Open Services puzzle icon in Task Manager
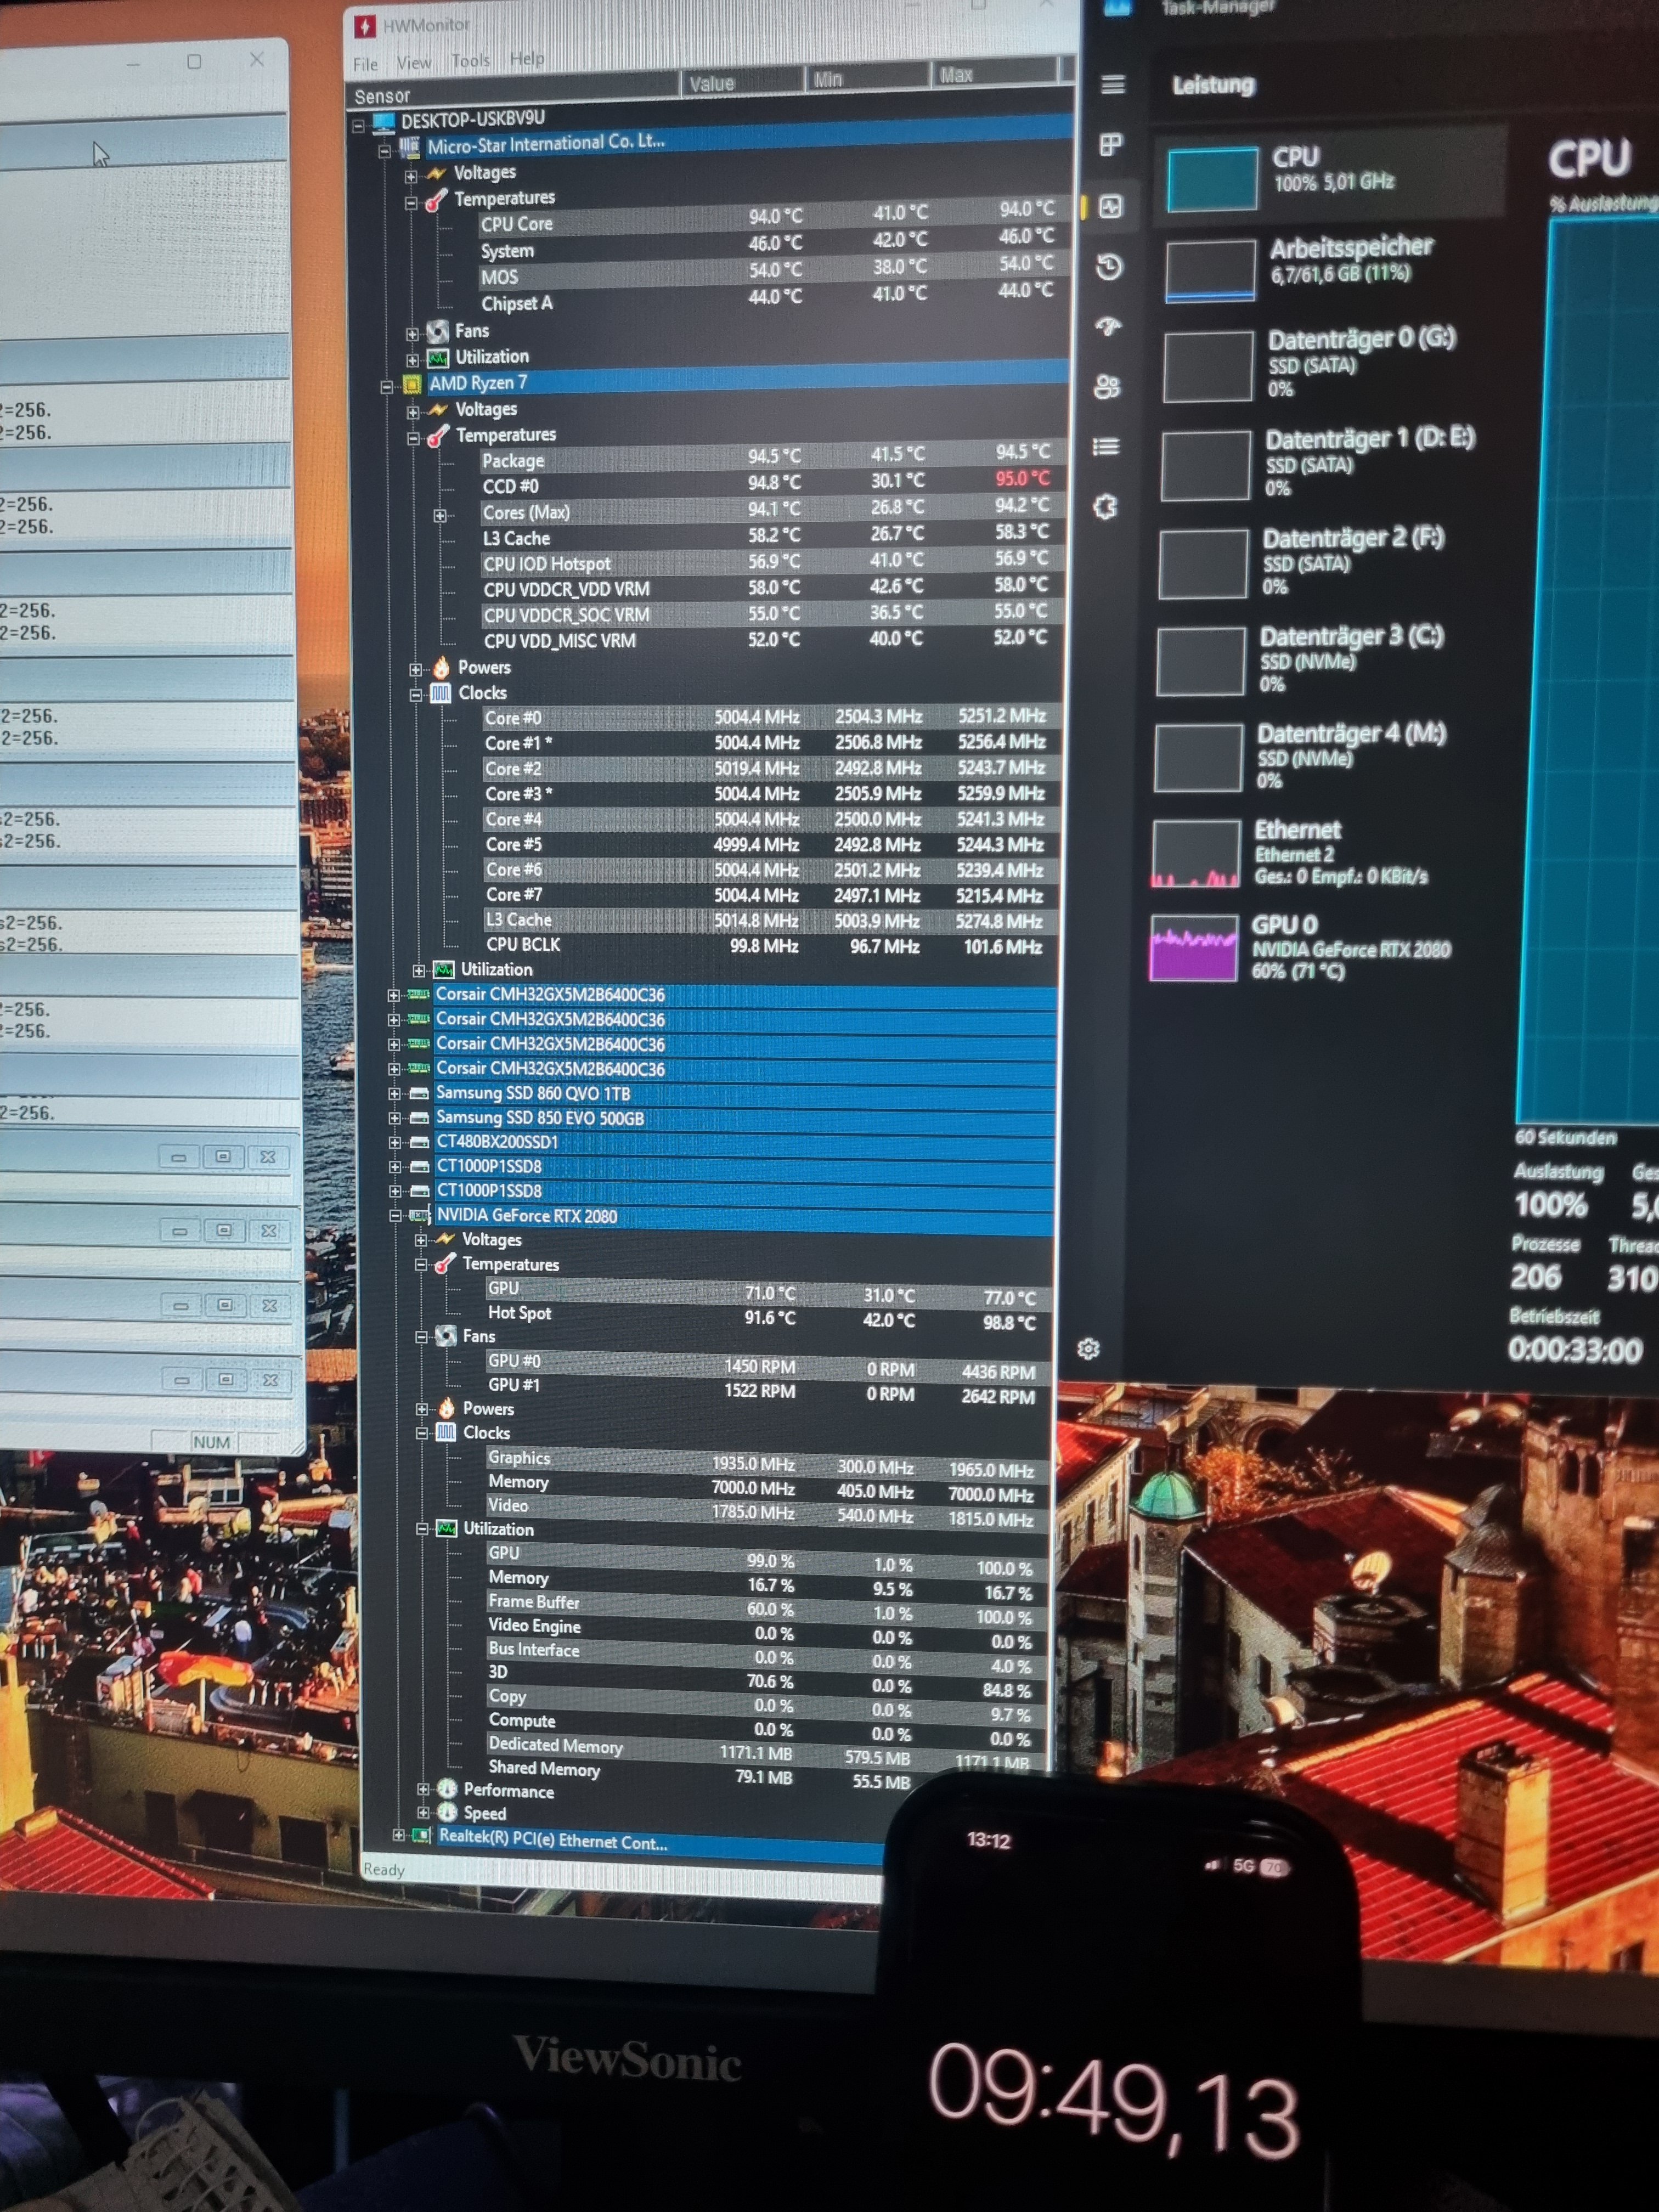This screenshot has width=1659, height=2212. tap(1104, 507)
